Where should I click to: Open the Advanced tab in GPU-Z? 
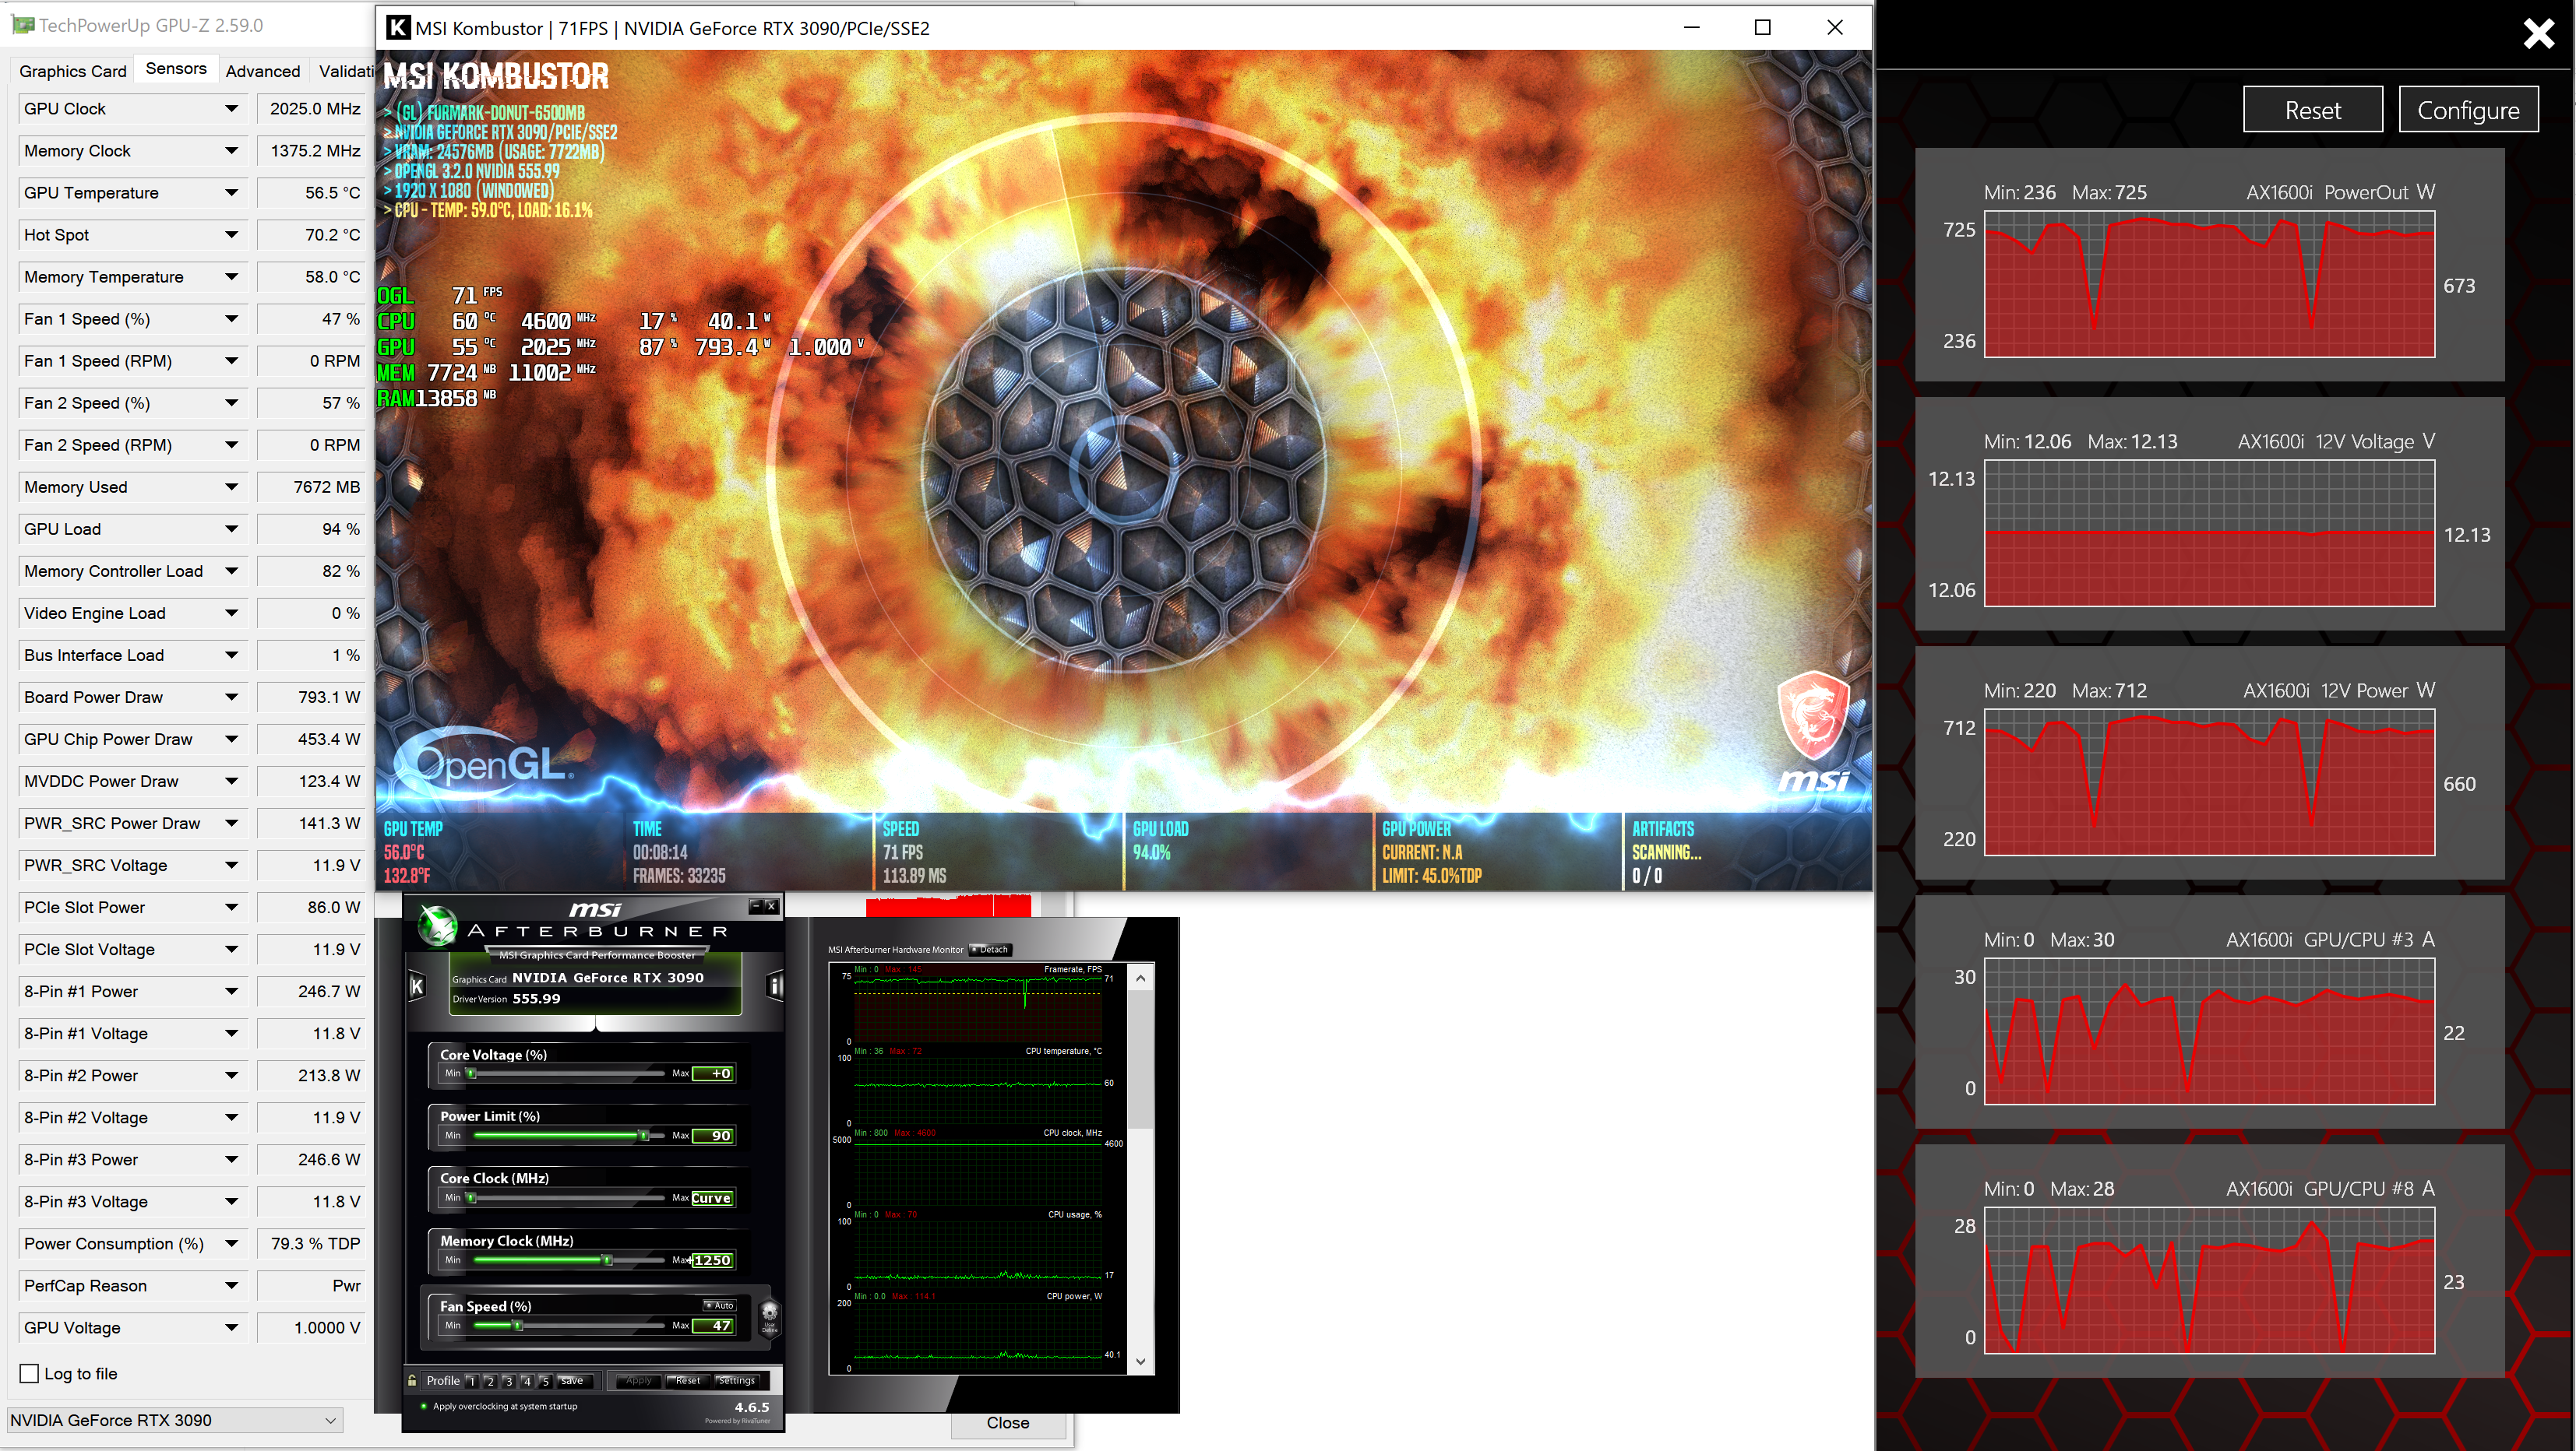(x=262, y=71)
